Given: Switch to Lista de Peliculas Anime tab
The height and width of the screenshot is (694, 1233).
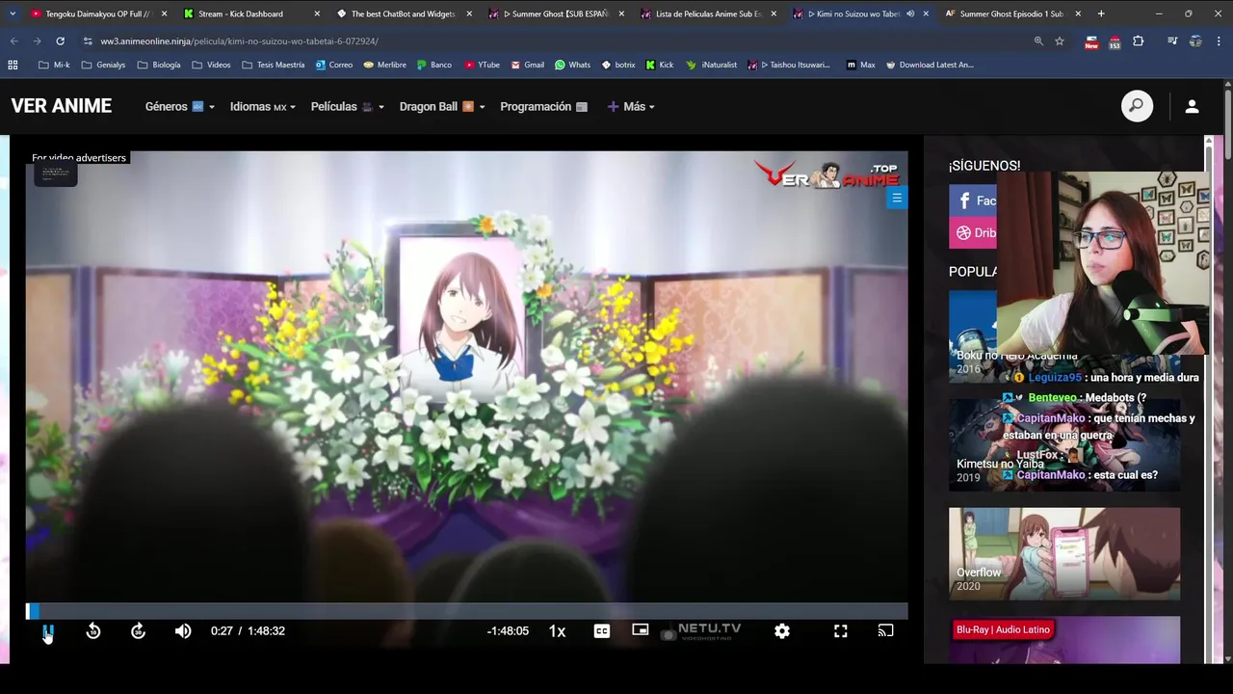Looking at the screenshot, I should coord(708,13).
